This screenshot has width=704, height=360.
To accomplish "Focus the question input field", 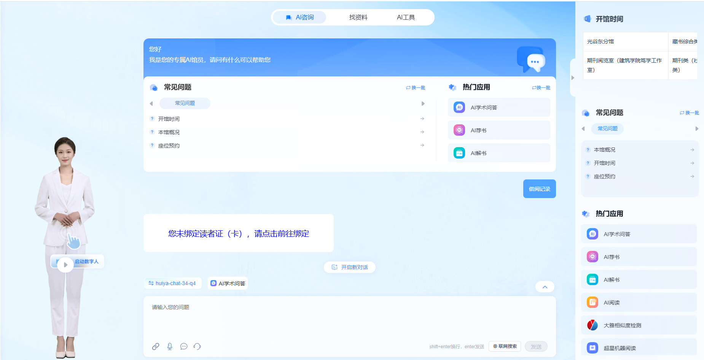I will tap(349, 317).
